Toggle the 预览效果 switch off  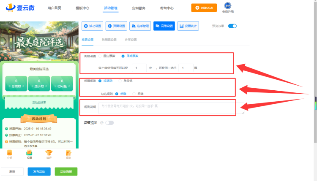[x=232, y=26]
